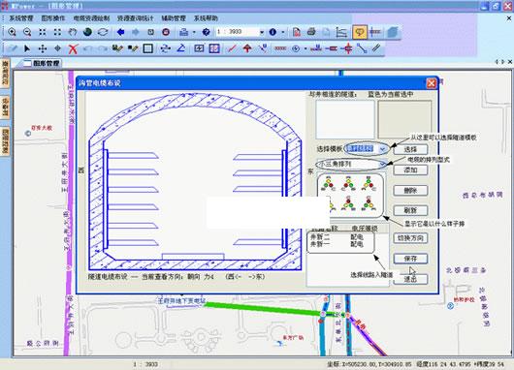Click the 退出 button in dialog
514x370 pixels.
click(x=410, y=279)
